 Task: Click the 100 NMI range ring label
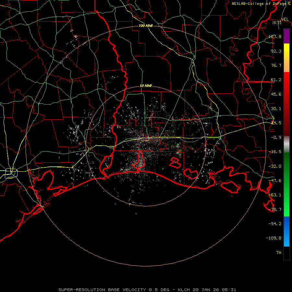[146, 26]
